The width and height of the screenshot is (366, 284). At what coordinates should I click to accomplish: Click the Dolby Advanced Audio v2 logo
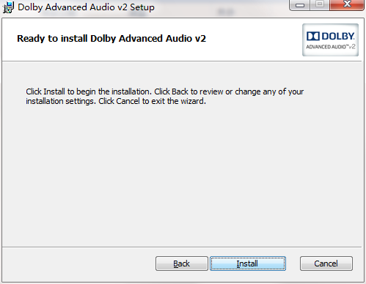pyautogui.click(x=330, y=40)
